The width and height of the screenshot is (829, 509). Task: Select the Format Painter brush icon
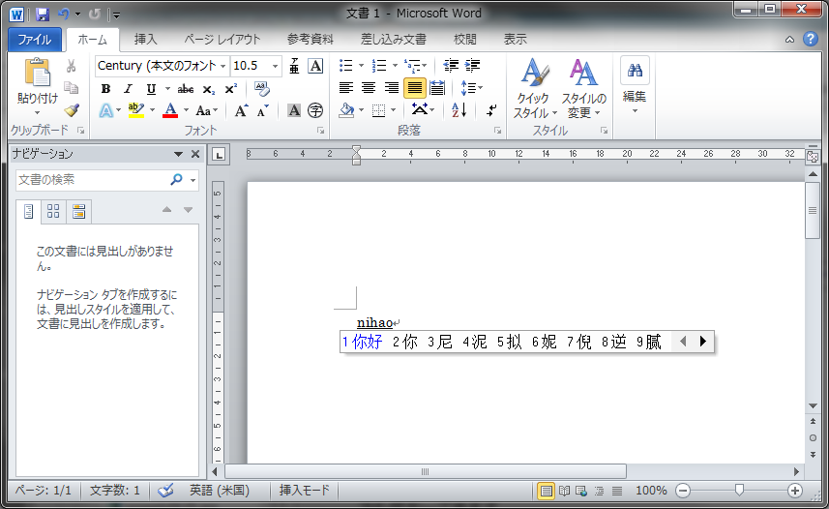(72, 110)
